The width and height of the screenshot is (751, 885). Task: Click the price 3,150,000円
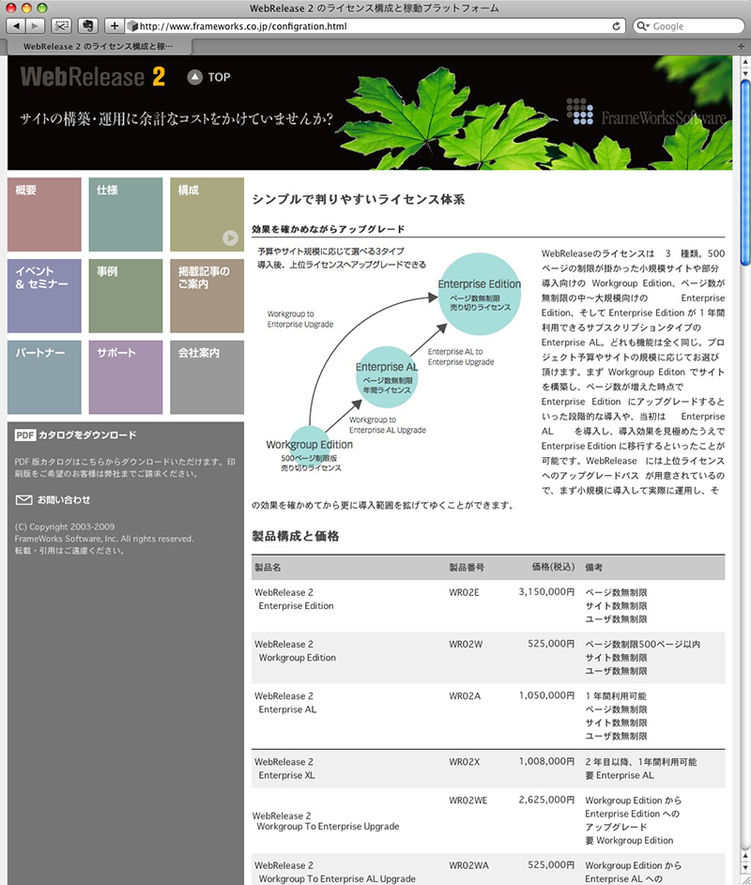pyautogui.click(x=546, y=592)
